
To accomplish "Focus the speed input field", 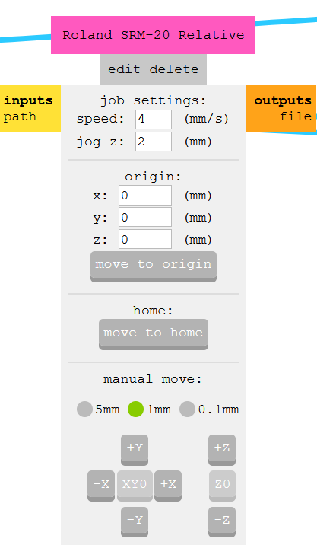I will [x=154, y=120].
